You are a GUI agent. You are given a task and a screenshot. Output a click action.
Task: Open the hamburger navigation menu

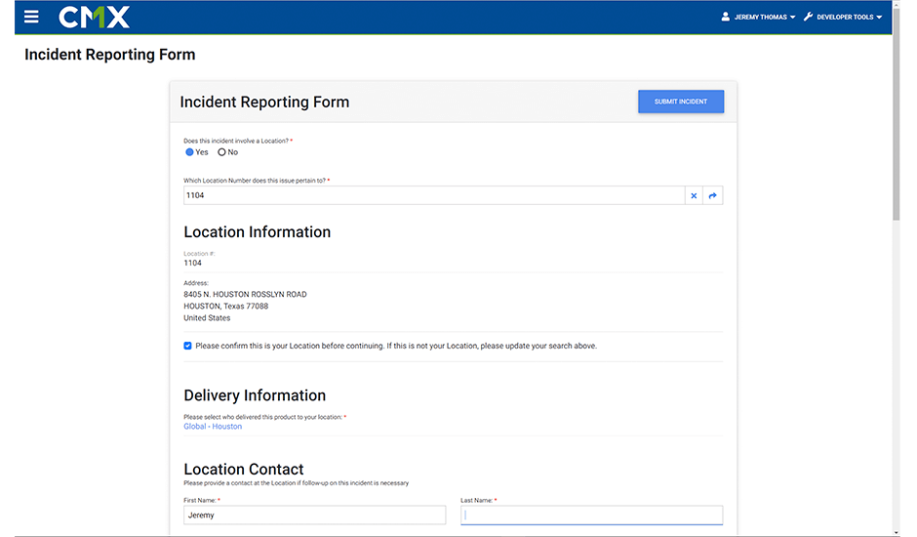(31, 17)
